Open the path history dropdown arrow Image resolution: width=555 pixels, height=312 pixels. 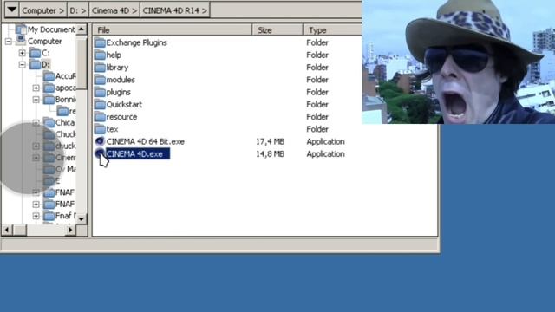coord(11,10)
